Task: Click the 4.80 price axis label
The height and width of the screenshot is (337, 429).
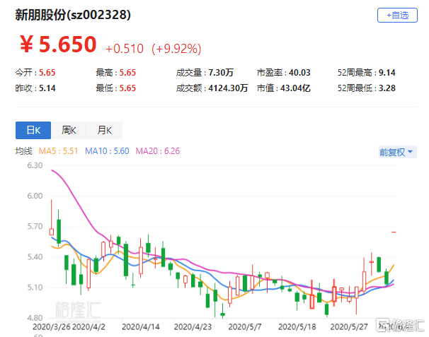Action: (35, 318)
